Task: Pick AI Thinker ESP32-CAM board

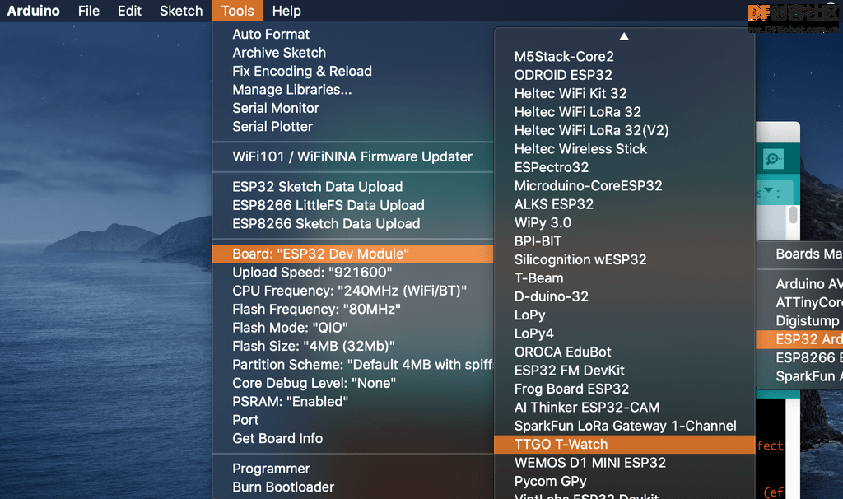Action: click(x=625, y=407)
